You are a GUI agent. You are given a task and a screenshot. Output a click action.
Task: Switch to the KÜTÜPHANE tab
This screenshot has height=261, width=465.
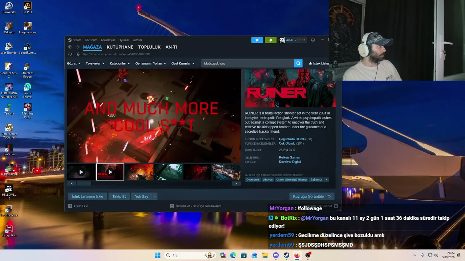[x=120, y=47]
